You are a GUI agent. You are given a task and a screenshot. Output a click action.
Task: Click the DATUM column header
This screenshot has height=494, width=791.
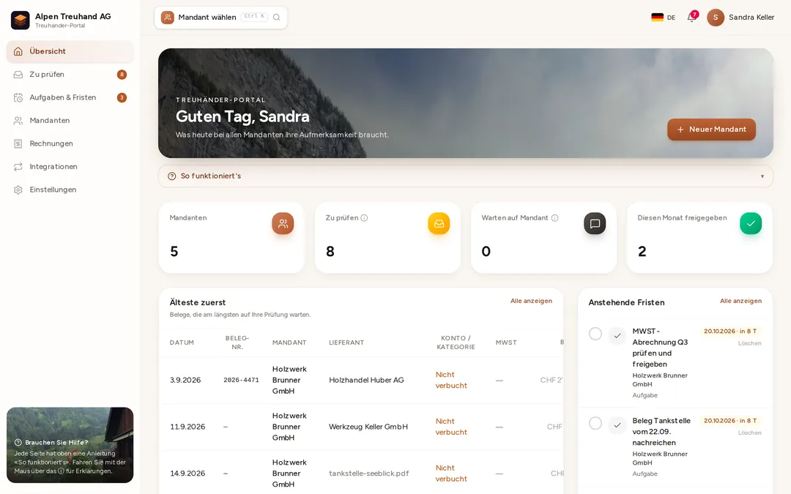(x=182, y=343)
